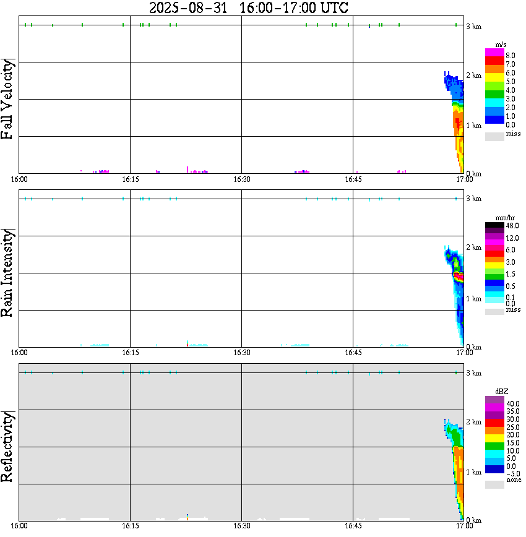The height and width of the screenshot is (537, 526).
Task: Click the Rain Intensity axis label
Action: (x=7, y=273)
